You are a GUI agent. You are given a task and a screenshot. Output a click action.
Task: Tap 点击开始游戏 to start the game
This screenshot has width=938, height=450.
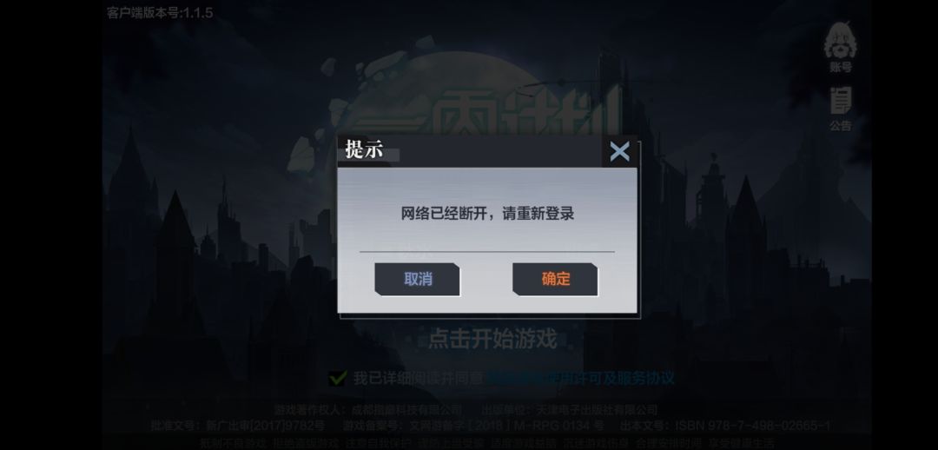(492, 340)
